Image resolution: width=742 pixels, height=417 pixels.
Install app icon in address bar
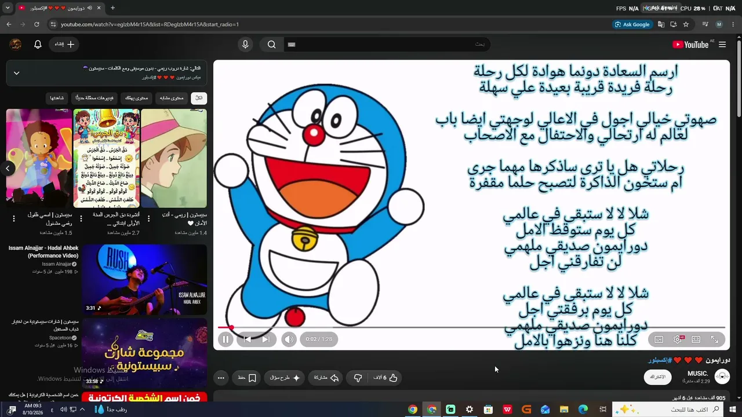[673, 24]
